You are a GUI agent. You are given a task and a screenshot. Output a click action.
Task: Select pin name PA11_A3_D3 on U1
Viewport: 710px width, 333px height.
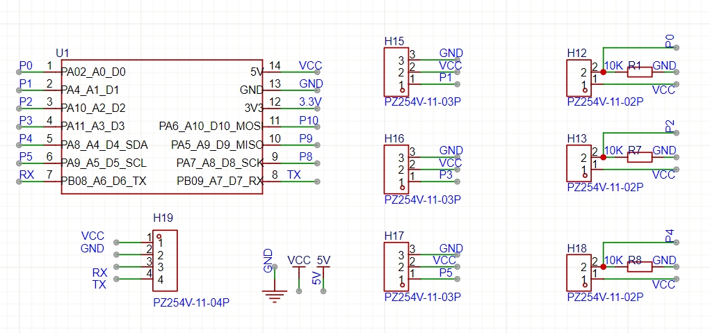pos(93,126)
